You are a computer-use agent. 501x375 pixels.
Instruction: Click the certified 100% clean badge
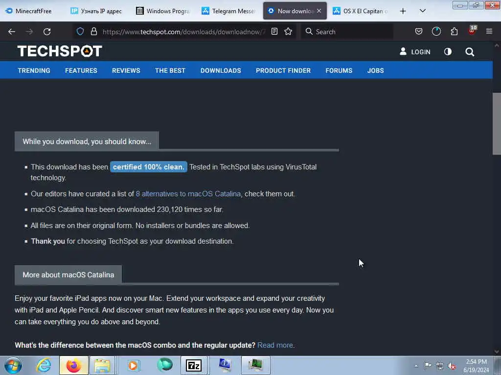tap(149, 167)
